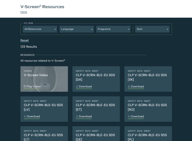This screenshot has height=141, width=192.
Task: Click the play icon beside Play Video
Action: point(25,86)
